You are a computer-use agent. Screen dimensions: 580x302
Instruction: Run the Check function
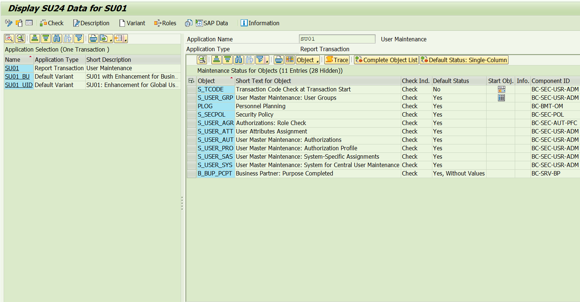pyautogui.click(x=52, y=23)
